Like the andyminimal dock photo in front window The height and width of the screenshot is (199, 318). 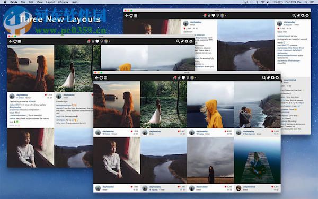[272, 187]
